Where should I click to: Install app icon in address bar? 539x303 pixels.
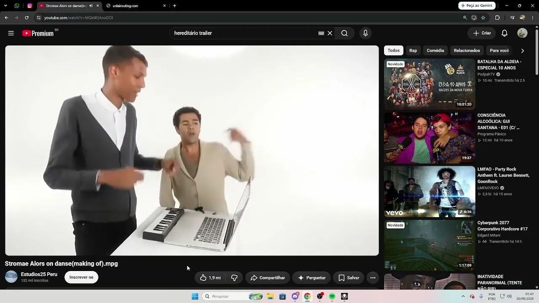[x=474, y=18]
